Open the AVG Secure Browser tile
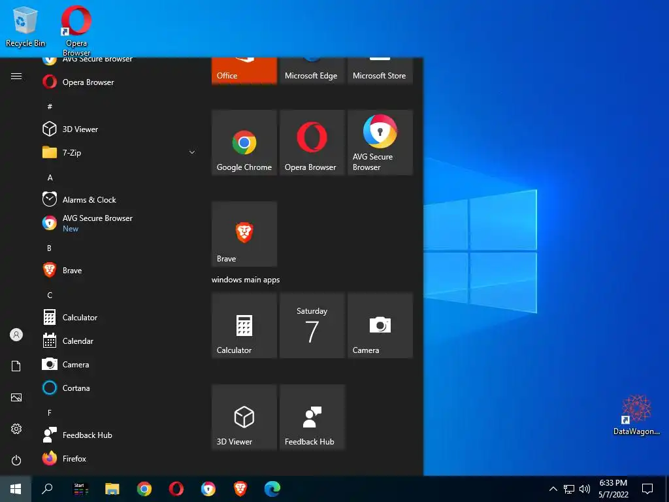This screenshot has width=669, height=502. (380, 142)
